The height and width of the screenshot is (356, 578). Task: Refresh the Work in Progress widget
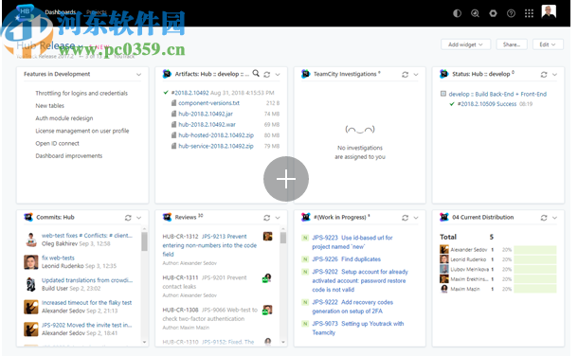pos(406,218)
